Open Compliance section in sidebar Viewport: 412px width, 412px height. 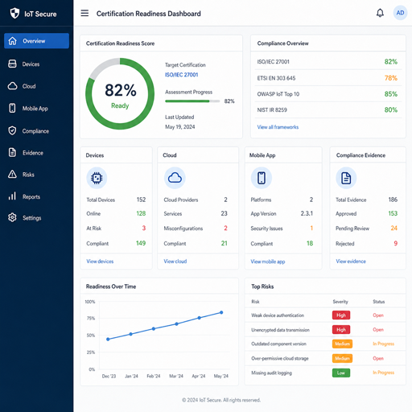click(36, 131)
